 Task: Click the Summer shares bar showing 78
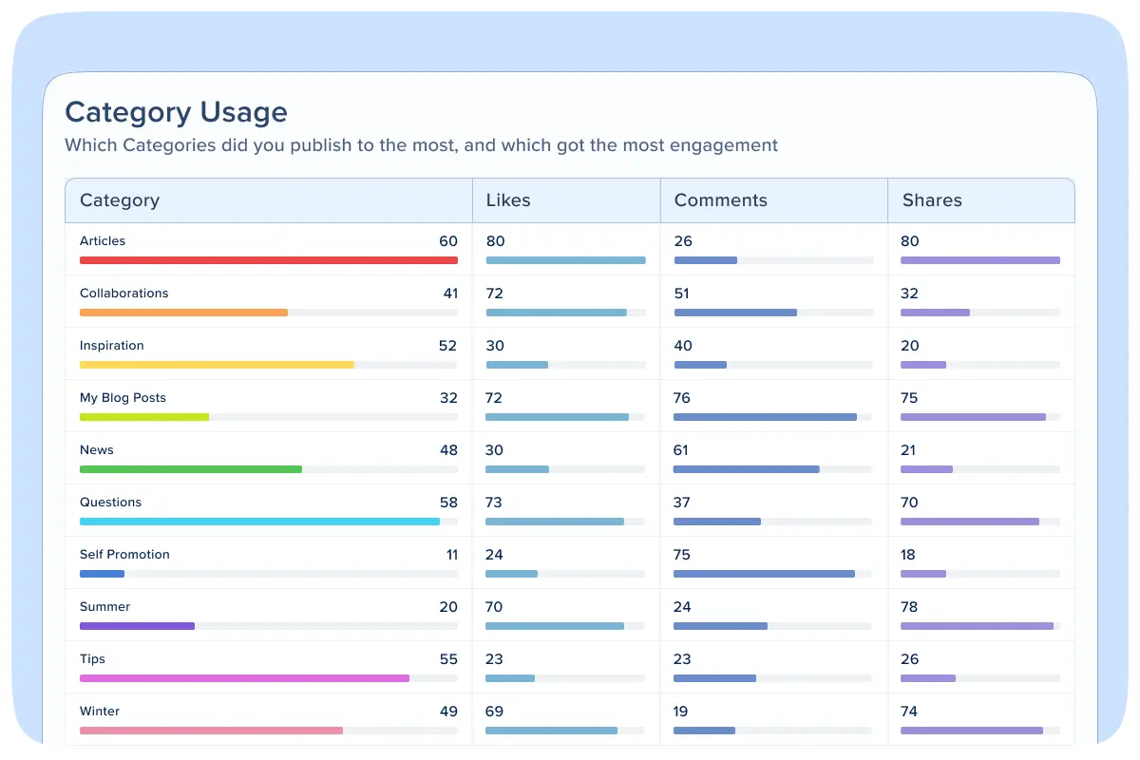[977, 626]
